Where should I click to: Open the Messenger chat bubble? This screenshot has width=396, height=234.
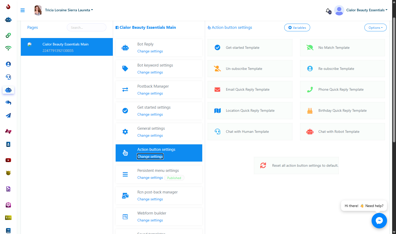pyautogui.click(x=379, y=220)
